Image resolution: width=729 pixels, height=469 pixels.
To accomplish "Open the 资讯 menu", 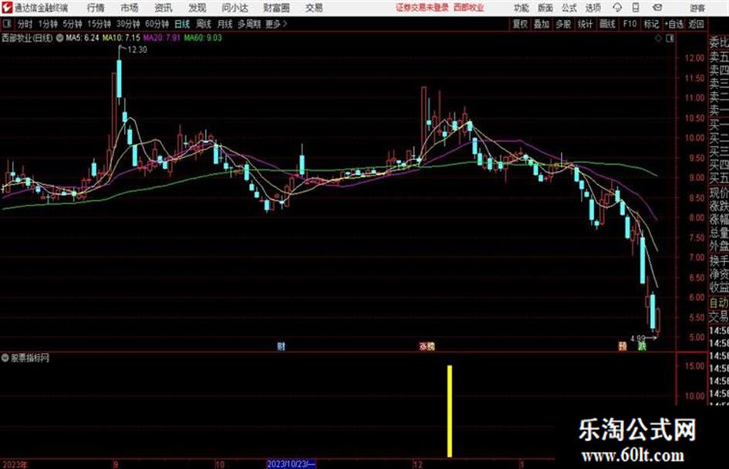I will pyautogui.click(x=164, y=8).
